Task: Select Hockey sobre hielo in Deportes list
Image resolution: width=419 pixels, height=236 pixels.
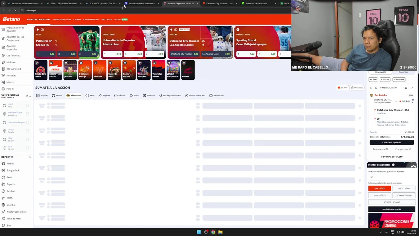Action: click(16, 212)
